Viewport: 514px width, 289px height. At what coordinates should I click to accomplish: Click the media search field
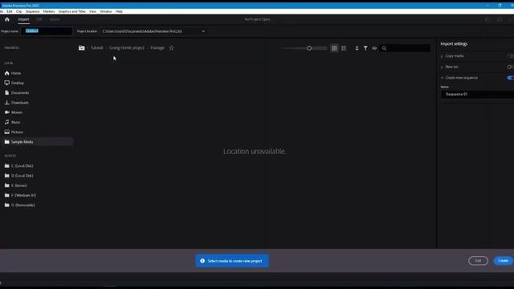coord(405,48)
